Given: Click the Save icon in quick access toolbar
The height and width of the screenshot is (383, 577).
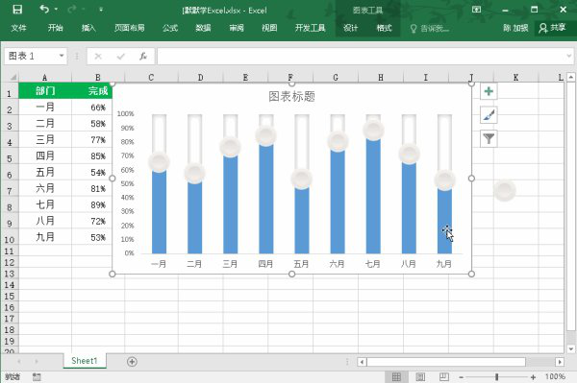Looking at the screenshot, I should click(17, 10).
